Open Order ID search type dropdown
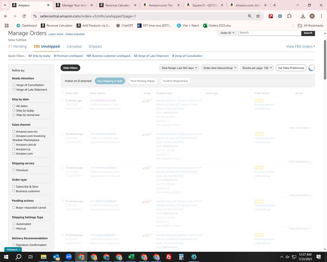Image resolution: width=327 pixels, height=262 pixels. [x=227, y=33]
